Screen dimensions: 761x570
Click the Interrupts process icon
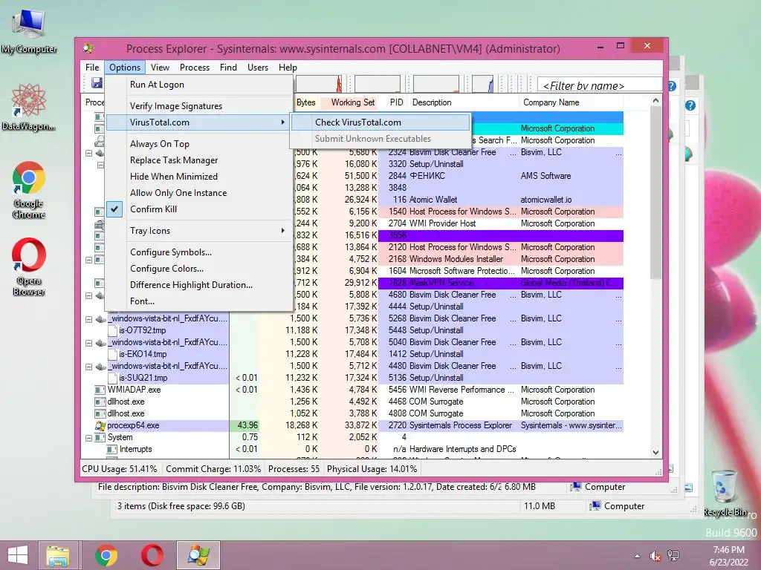pyautogui.click(x=111, y=449)
